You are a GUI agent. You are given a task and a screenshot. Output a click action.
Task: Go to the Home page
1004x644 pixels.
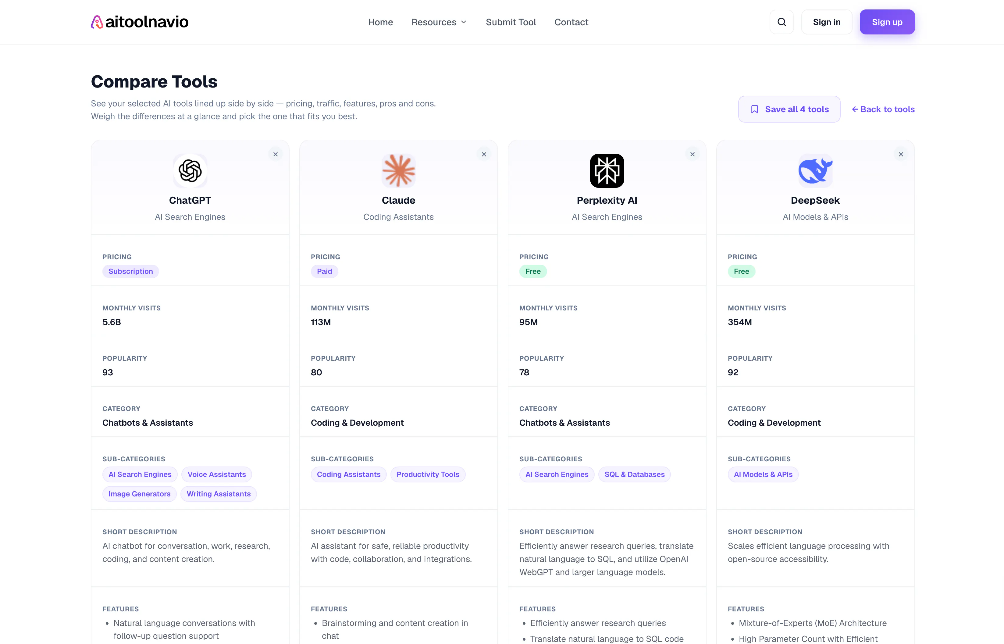point(380,22)
